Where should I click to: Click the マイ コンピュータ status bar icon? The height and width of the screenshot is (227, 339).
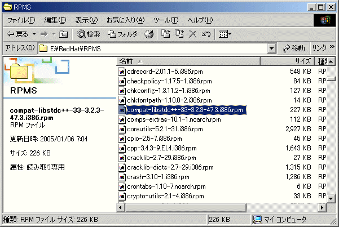tap(257, 220)
